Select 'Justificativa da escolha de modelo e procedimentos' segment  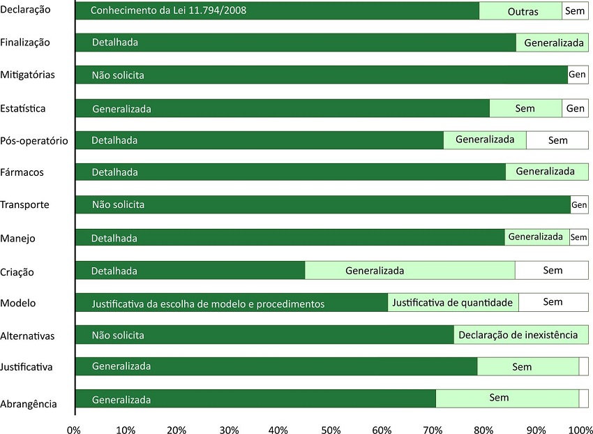[231, 303]
